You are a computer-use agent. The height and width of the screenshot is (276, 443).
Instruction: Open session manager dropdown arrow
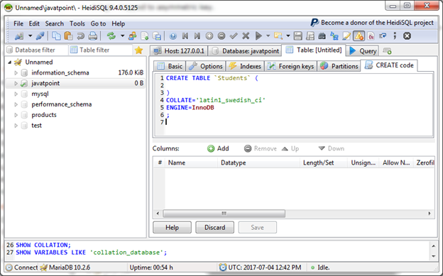click(30, 36)
